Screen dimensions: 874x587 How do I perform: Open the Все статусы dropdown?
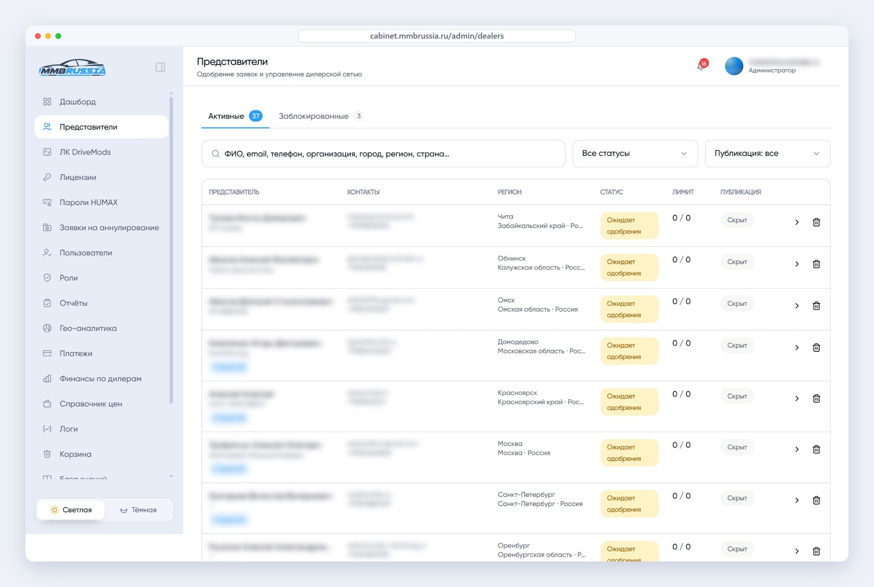click(x=635, y=153)
